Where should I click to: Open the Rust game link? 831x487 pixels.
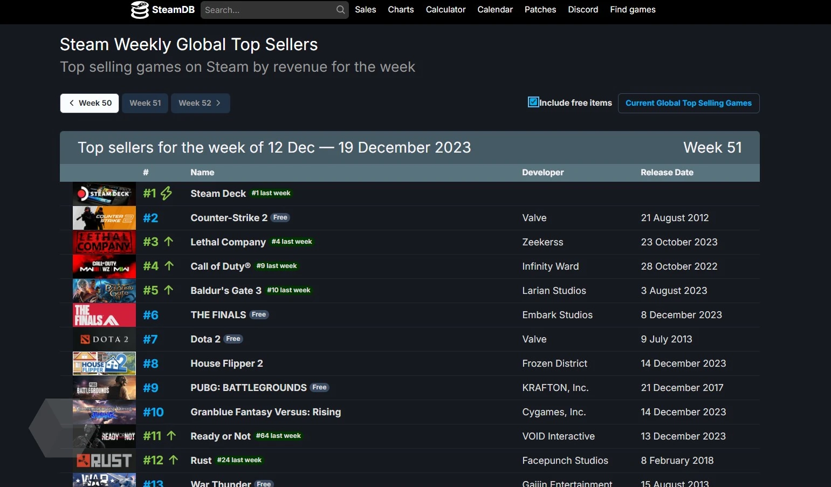[x=201, y=461]
